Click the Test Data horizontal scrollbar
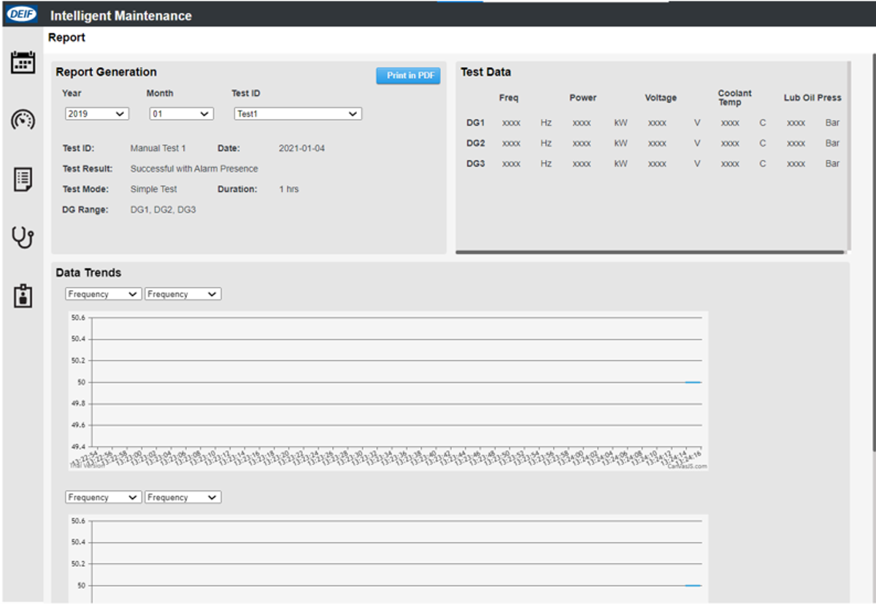The height and width of the screenshot is (604, 876). (x=650, y=252)
